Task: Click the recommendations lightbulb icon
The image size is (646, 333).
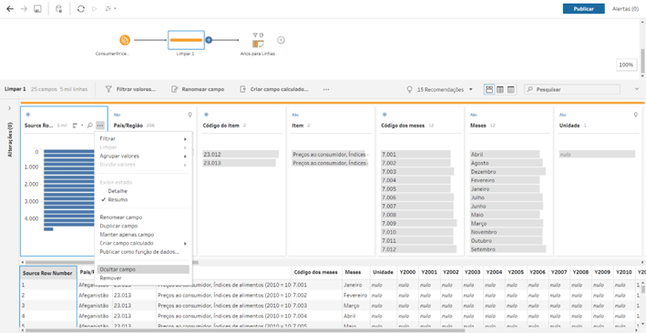Action: tap(409, 89)
